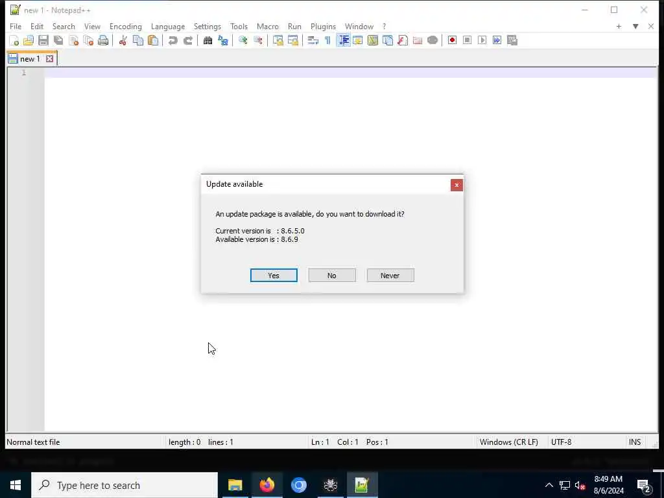Open the User Defined Language icon
The height and width of the screenshot is (498, 664).
(x=358, y=40)
